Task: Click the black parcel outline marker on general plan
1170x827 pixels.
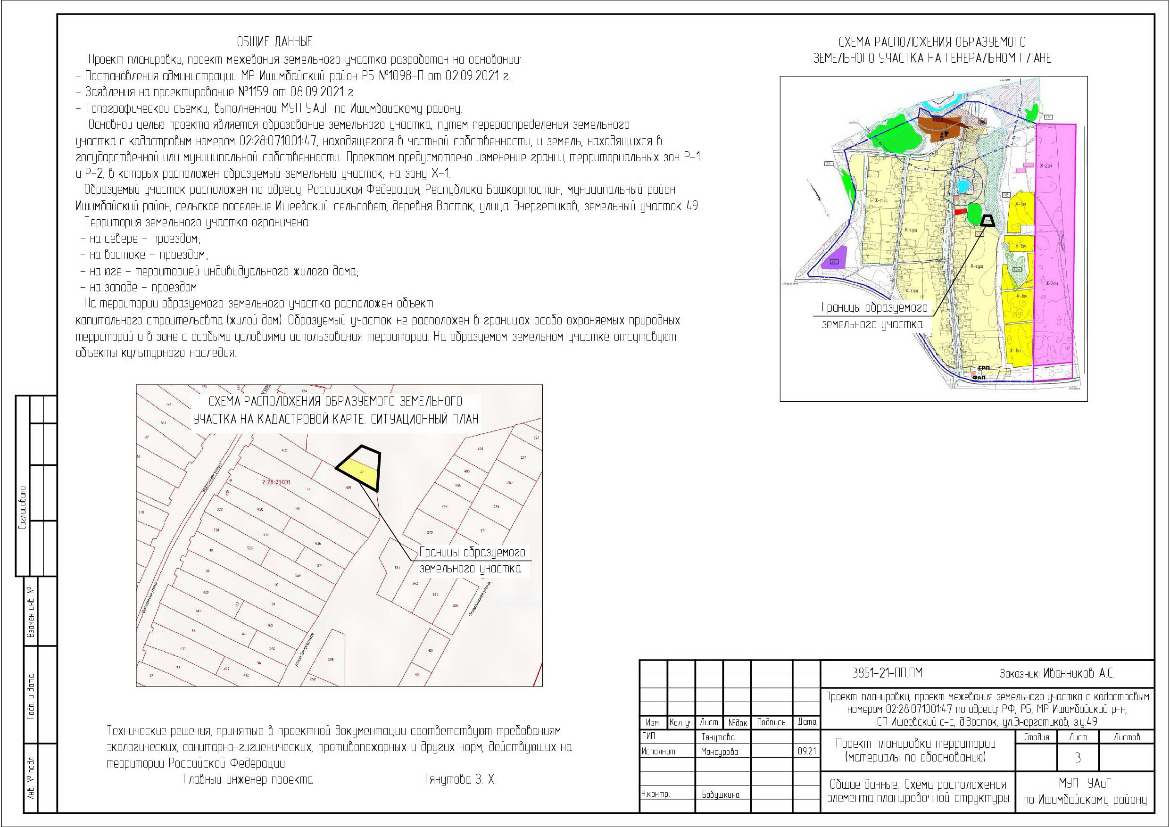Action: click(987, 221)
